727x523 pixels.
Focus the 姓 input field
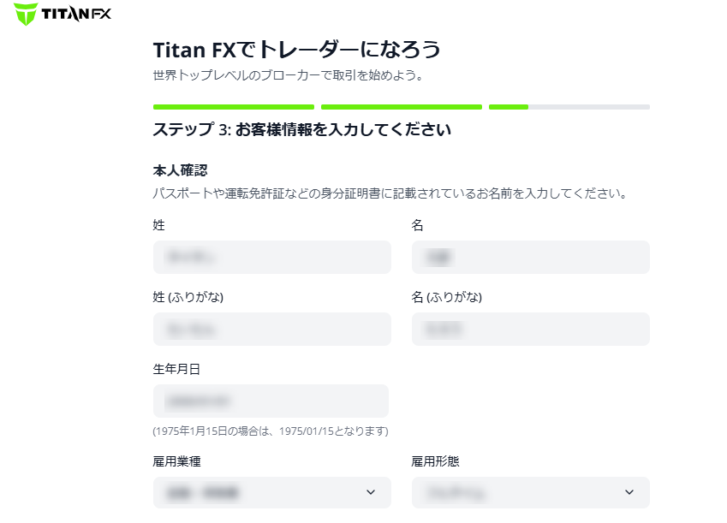click(271, 257)
